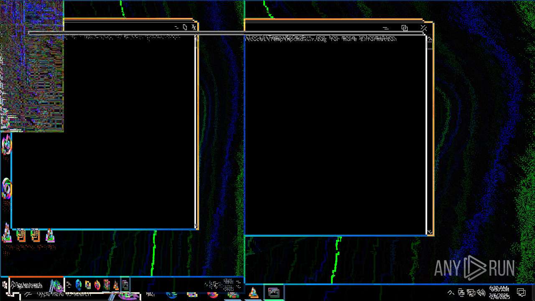Maximize the left console window

[x=185, y=27]
